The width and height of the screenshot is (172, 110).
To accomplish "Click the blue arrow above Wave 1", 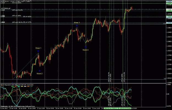I will [38, 51].
